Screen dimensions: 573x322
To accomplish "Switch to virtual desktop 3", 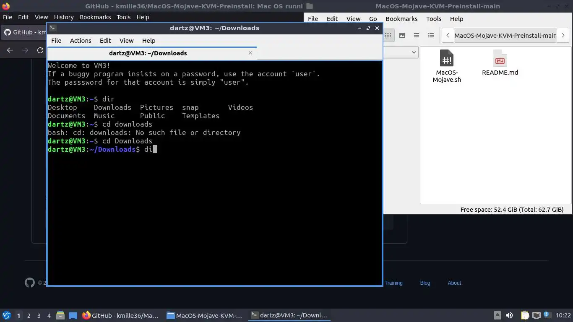I will click(x=39, y=316).
